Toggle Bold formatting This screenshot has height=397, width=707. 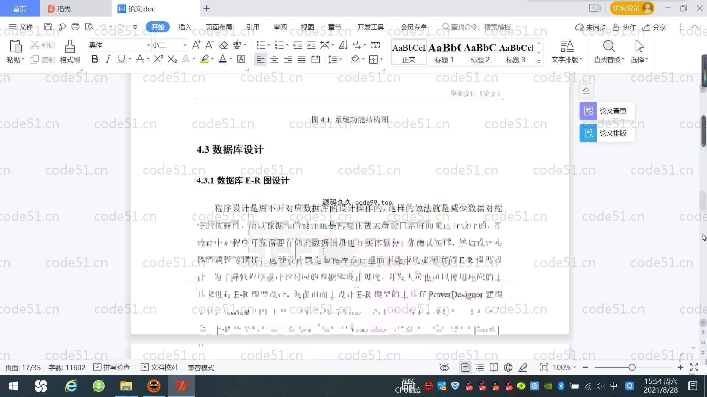[x=95, y=59]
